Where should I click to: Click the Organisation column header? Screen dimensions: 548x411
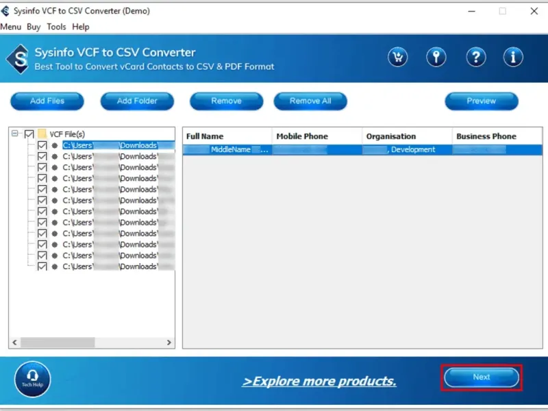407,136
